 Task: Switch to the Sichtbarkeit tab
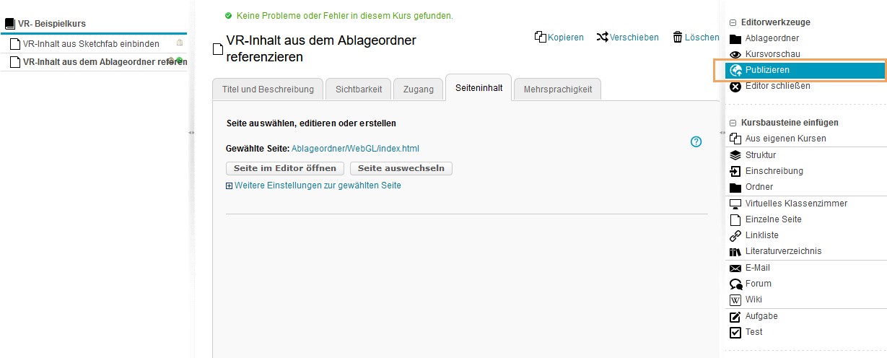pyautogui.click(x=359, y=89)
